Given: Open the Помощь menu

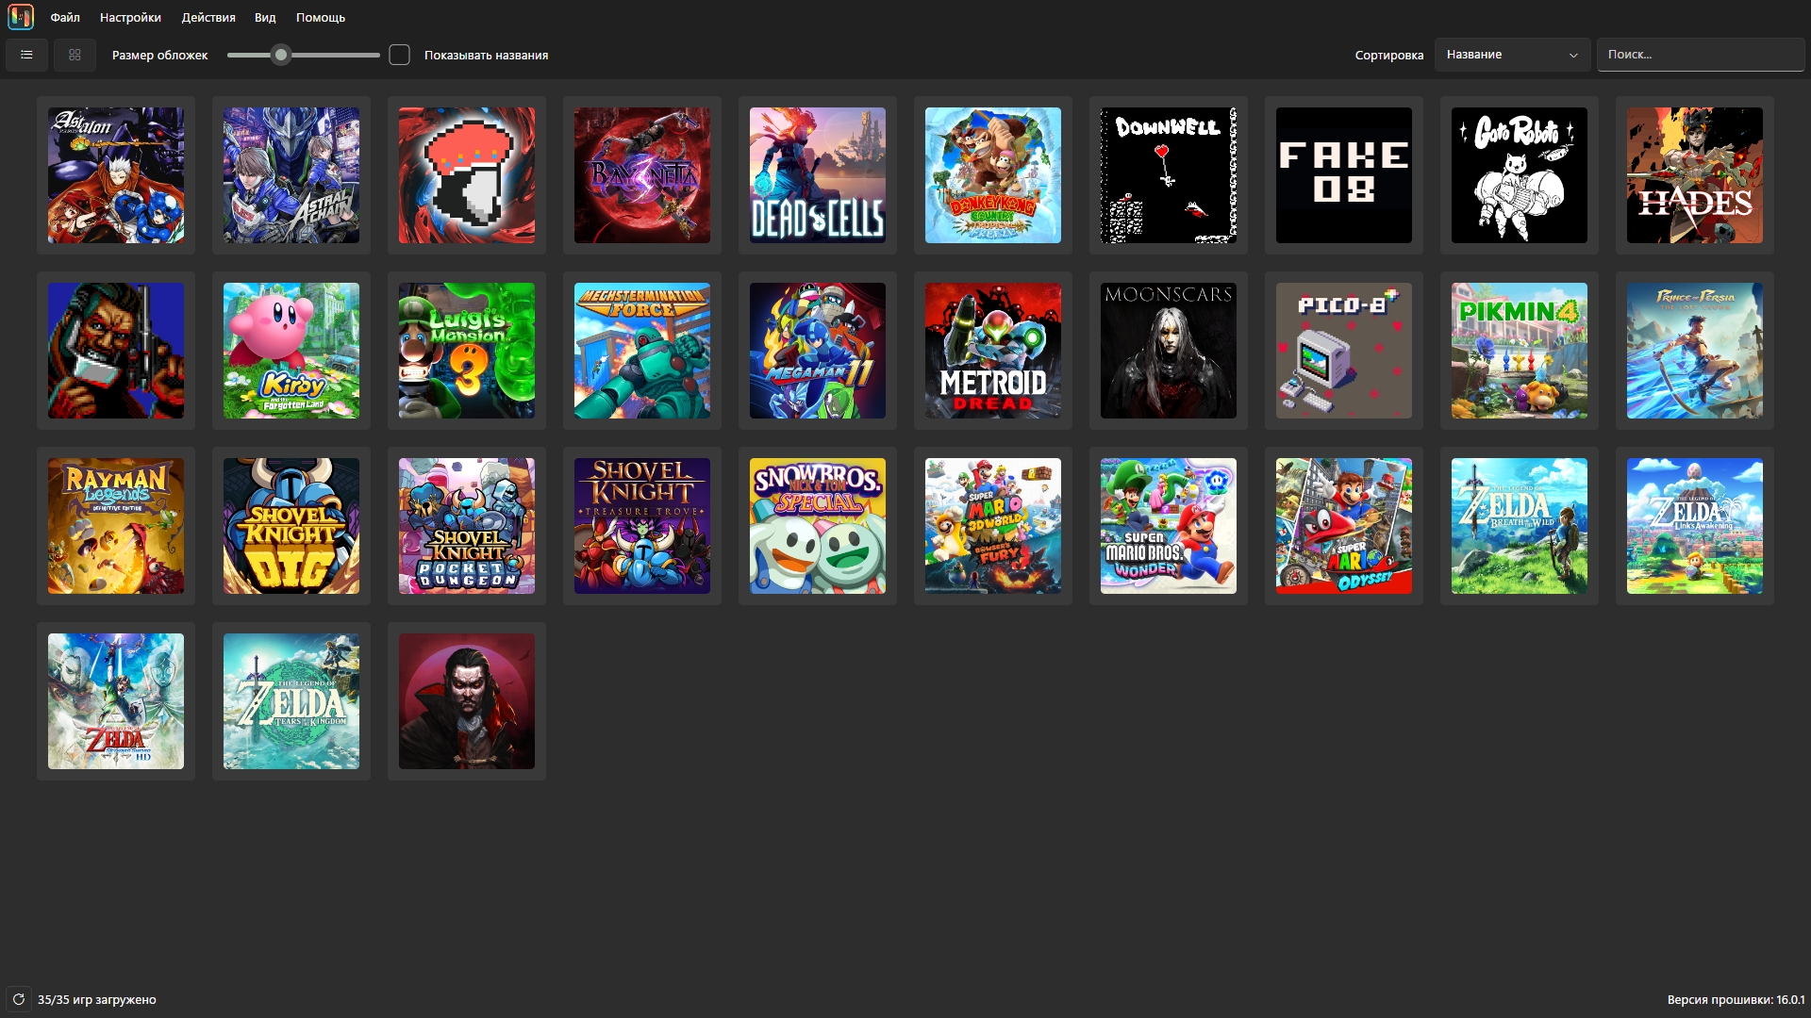Looking at the screenshot, I should point(321,17).
